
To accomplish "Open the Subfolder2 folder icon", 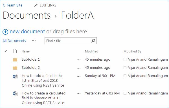I will pos(15,68).
